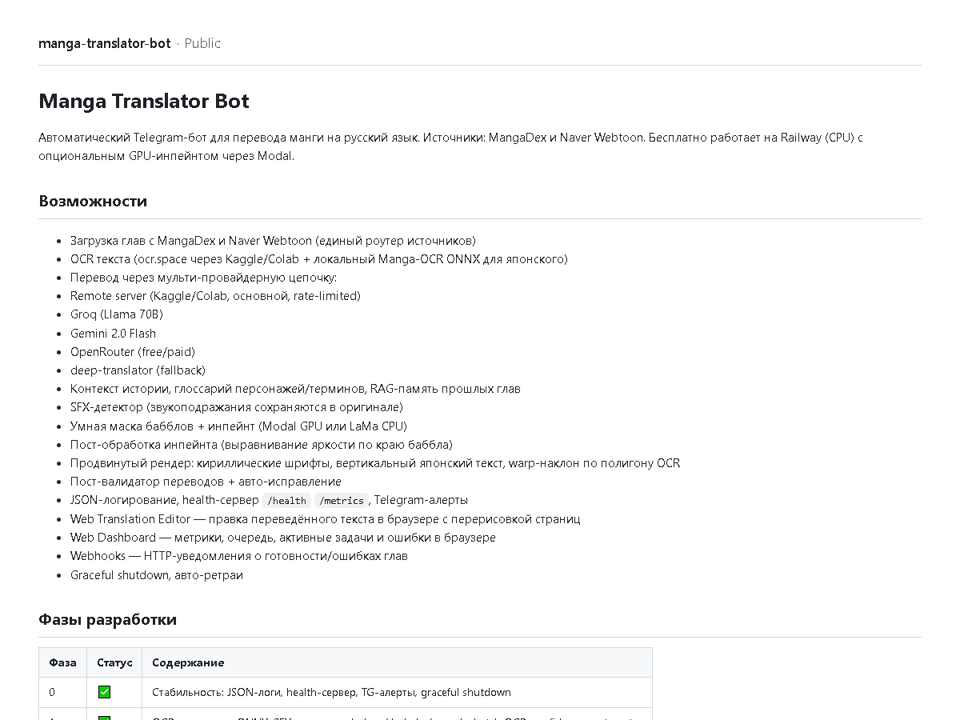Click the green checkmark for phase 0
Screen dimensions: 960x720
pos(104,692)
